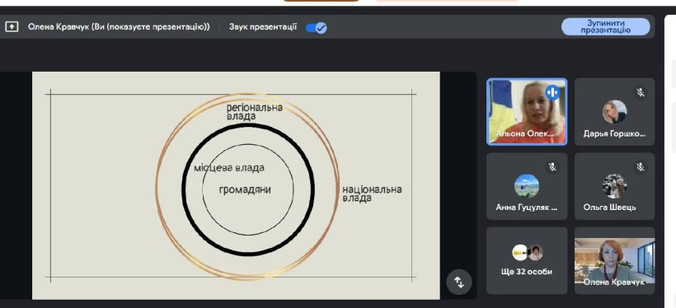Click Дарья Горшко's profile avatar
The image size is (676, 308).
(614, 111)
